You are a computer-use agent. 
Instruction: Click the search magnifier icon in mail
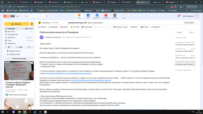click(x=47, y=16)
